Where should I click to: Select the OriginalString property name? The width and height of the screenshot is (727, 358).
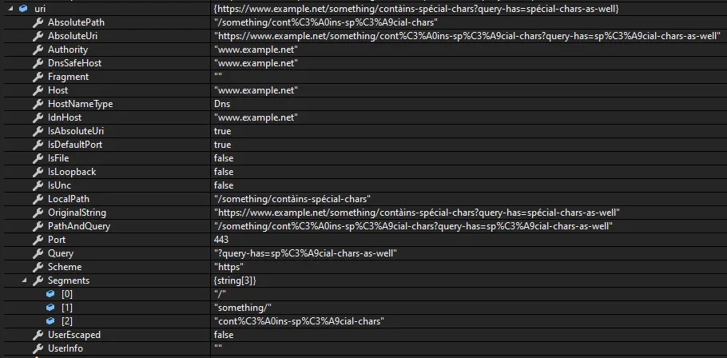point(77,213)
